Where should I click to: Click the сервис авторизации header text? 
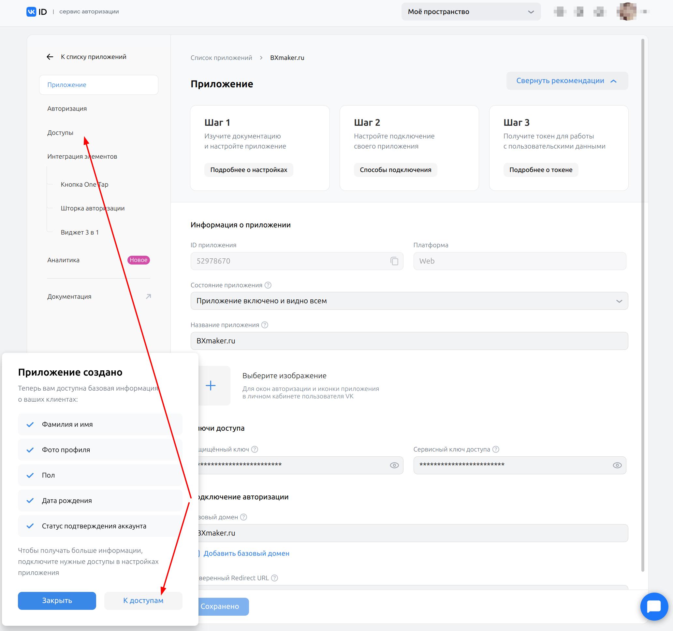coord(89,11)
